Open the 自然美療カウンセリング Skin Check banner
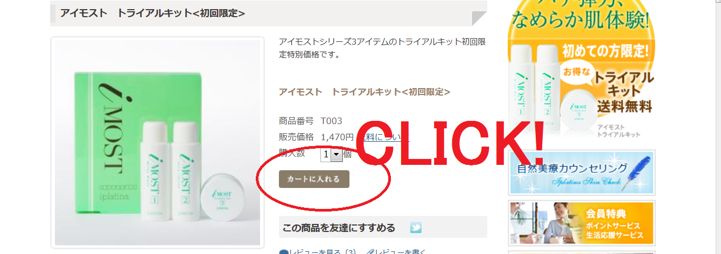Image resolution: width=721 pixels, height=254 pixels. (x=582, y=172)
